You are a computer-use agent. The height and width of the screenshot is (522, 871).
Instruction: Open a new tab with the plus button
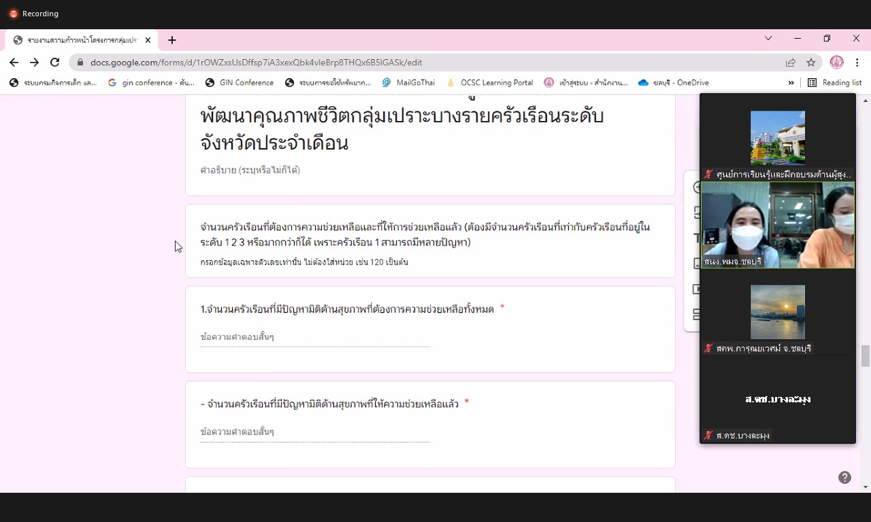(172, 40)
